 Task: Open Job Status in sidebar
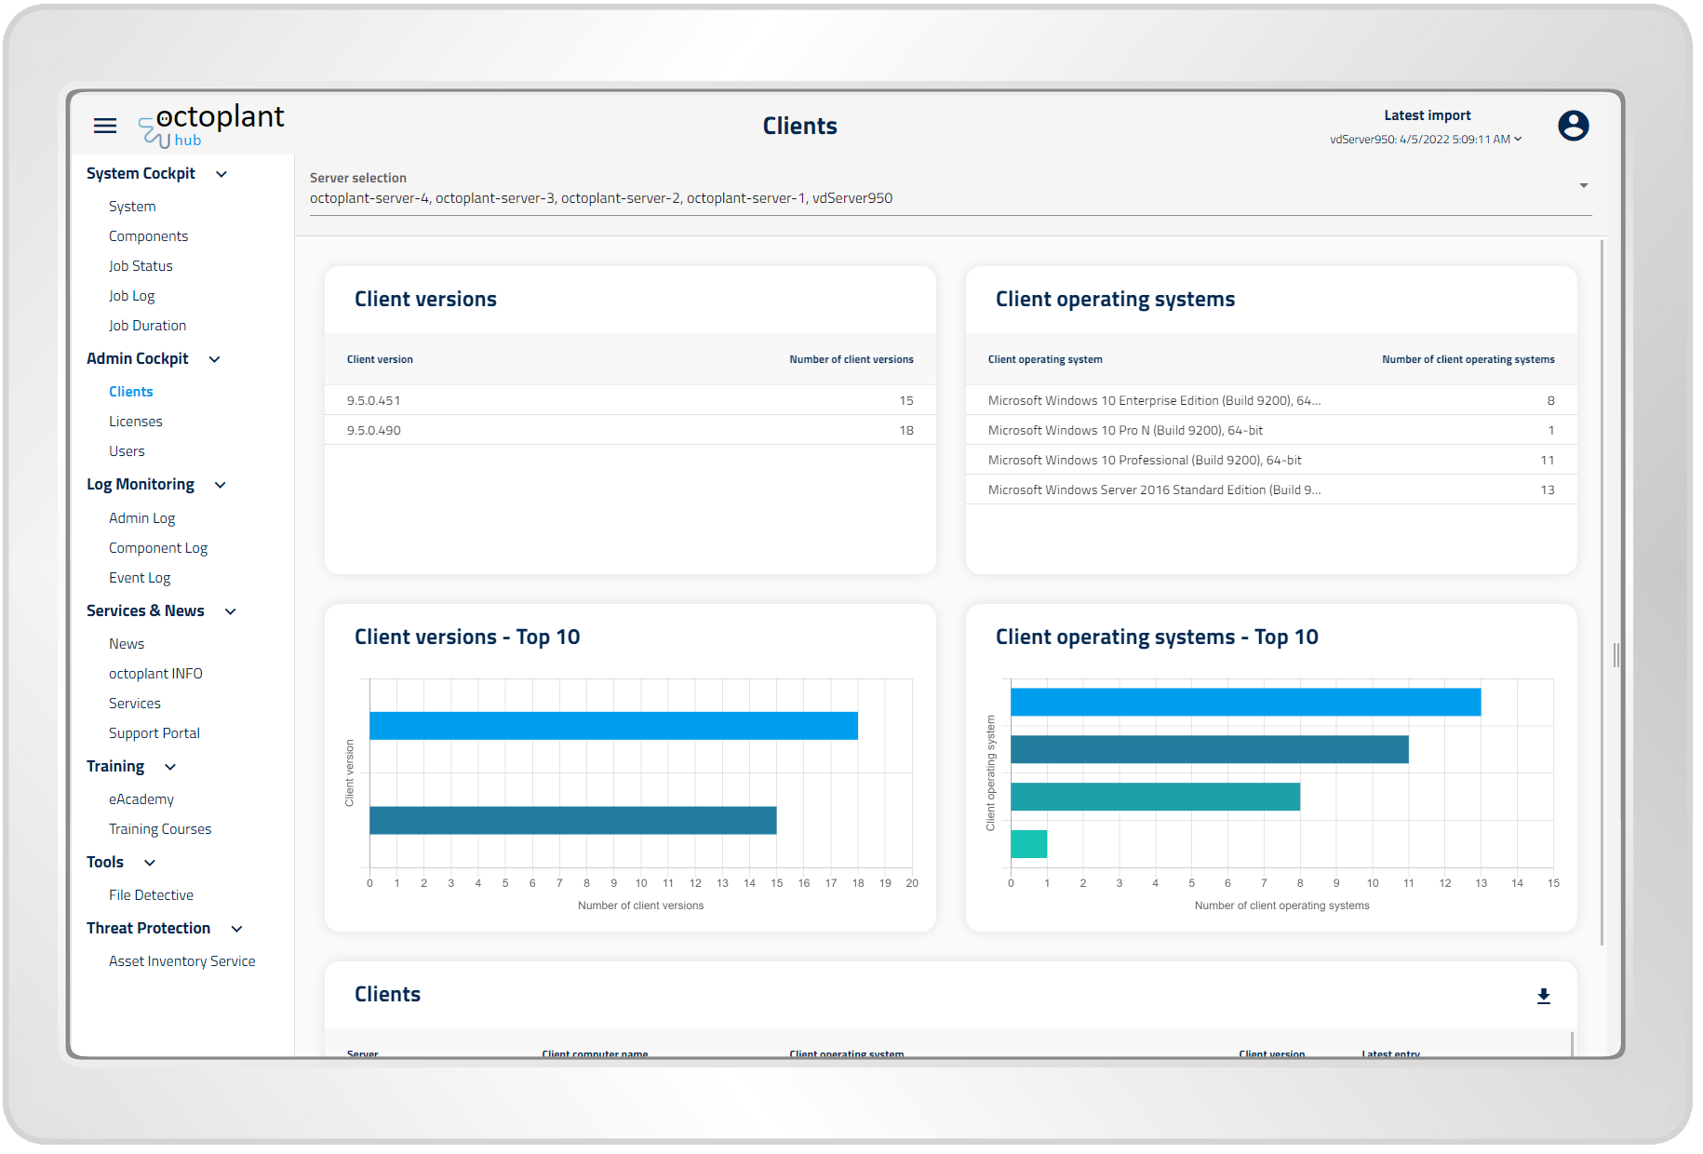coord(141,266)
